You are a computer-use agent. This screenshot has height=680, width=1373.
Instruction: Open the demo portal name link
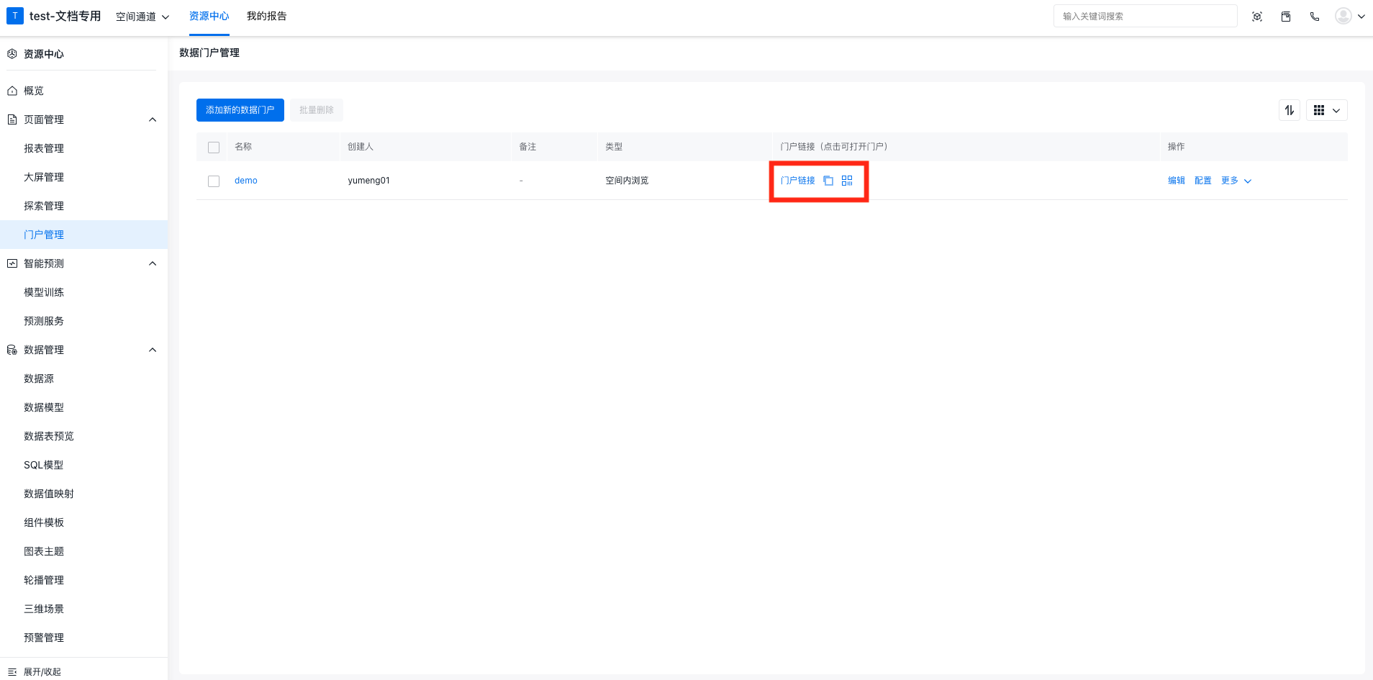[x=246, y=181]
